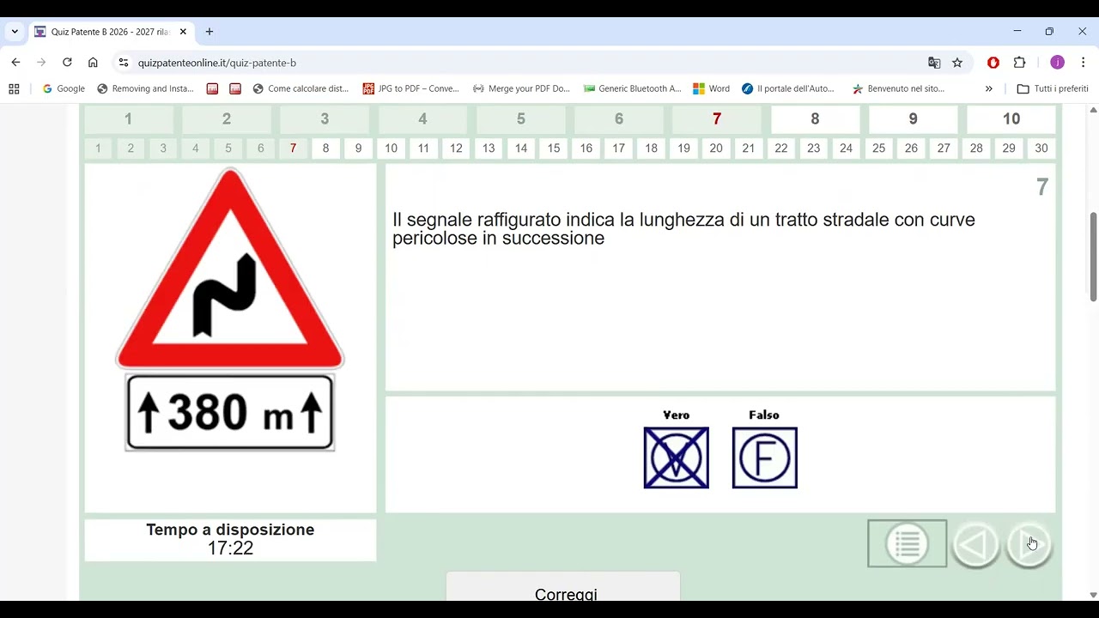The width and height of the screenshot is (1099, 618).
Task: Mark the answer Falso checkbox
Action: (764, 457)
